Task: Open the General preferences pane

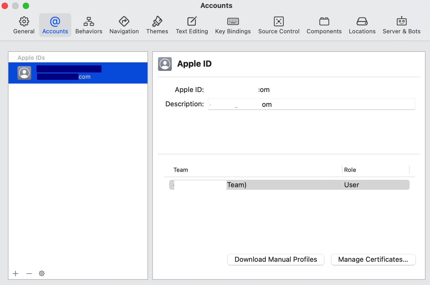Action: pyautogui.click(x=24, y=25)
